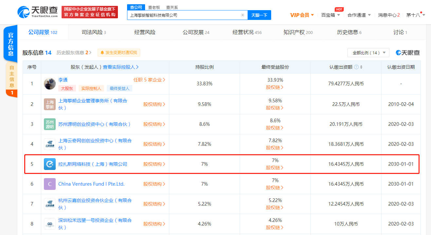Open the 茅十八 user account menu
Viewport: 431px width, 235px height.
click(x=415, y=15)
